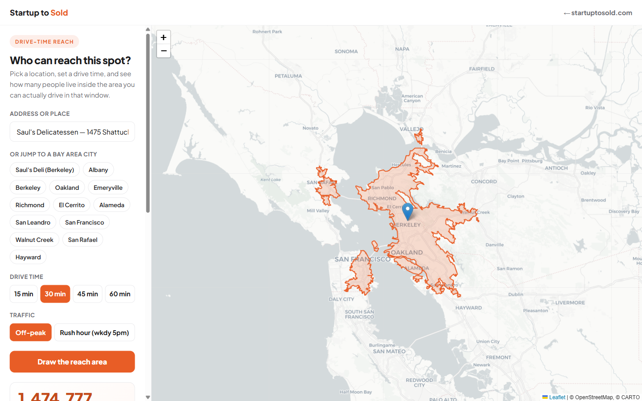Jump to the San Rafael city chip
The image size is (642, 401).
(82, 240)
